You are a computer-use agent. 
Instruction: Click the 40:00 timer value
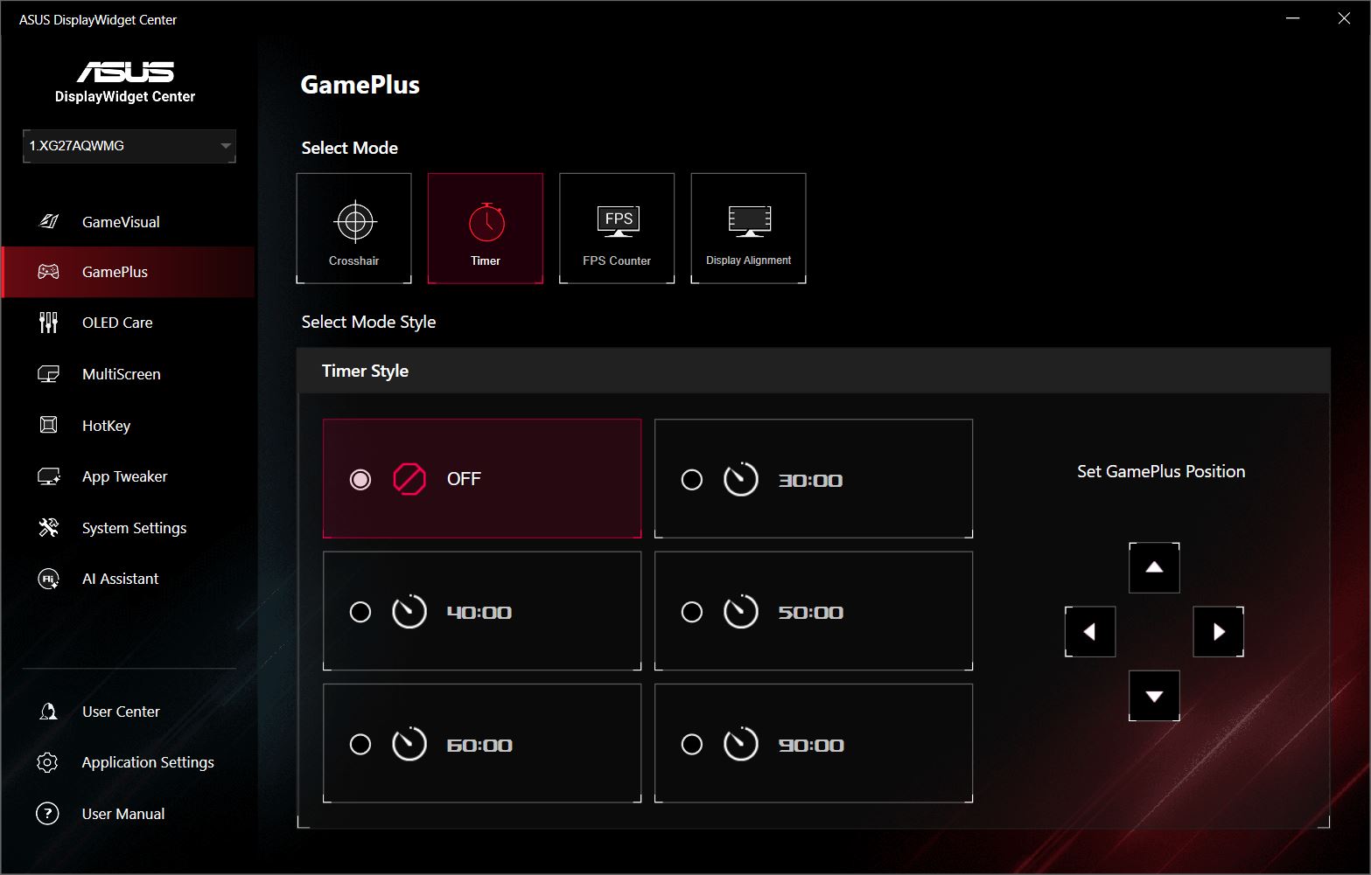(x=479, y=612)
